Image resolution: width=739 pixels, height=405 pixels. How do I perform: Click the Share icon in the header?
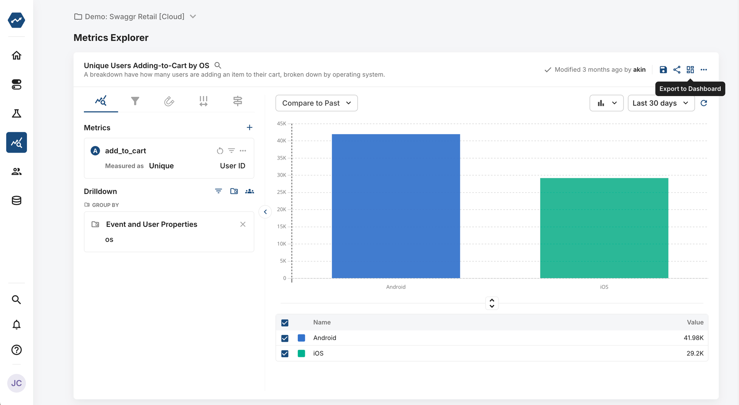tap(677, 69)
